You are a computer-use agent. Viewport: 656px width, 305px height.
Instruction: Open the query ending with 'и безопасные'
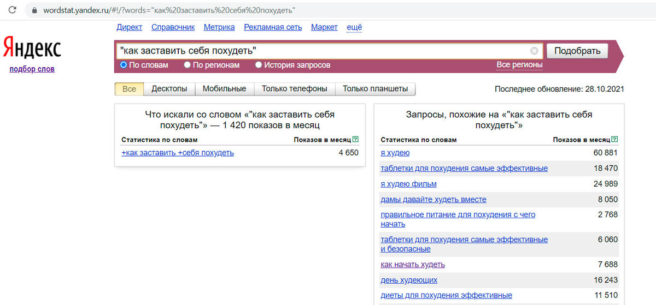(464, 244)
